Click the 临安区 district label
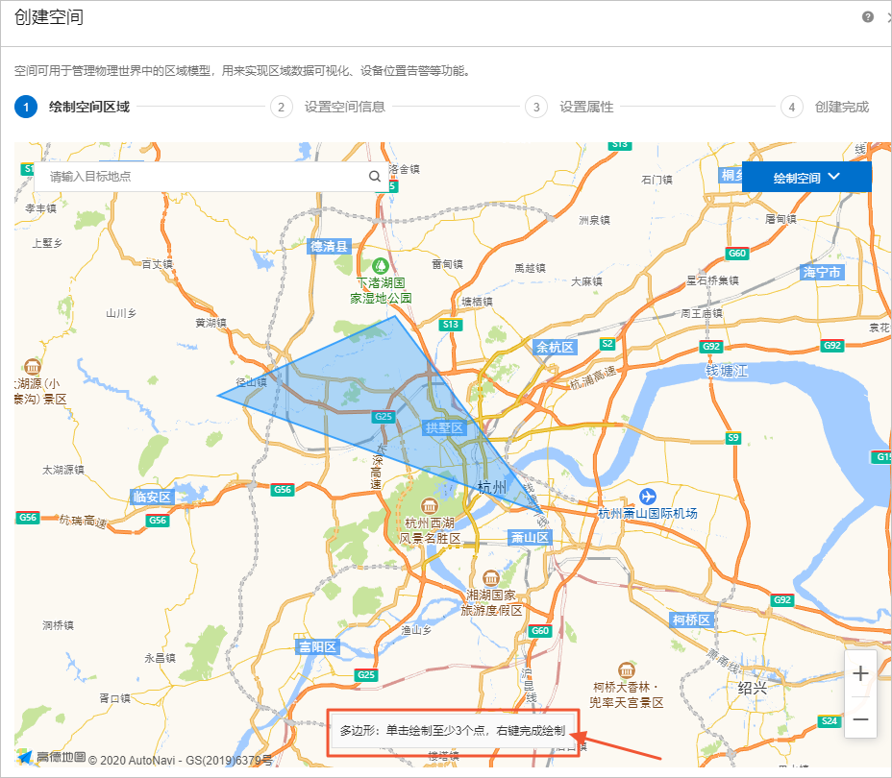Image resolution: width=892 pixels, height=778 pixels. [x=152, y=497]
